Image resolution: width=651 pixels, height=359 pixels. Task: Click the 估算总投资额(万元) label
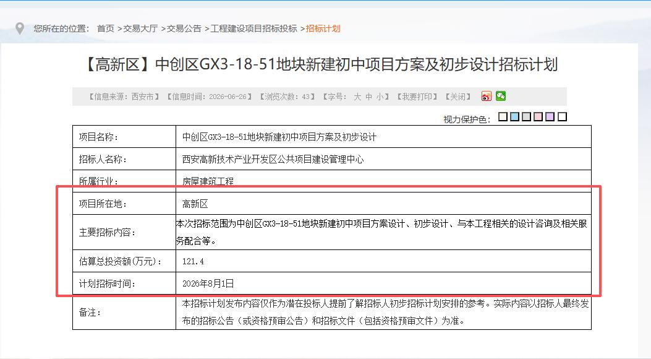121,261
